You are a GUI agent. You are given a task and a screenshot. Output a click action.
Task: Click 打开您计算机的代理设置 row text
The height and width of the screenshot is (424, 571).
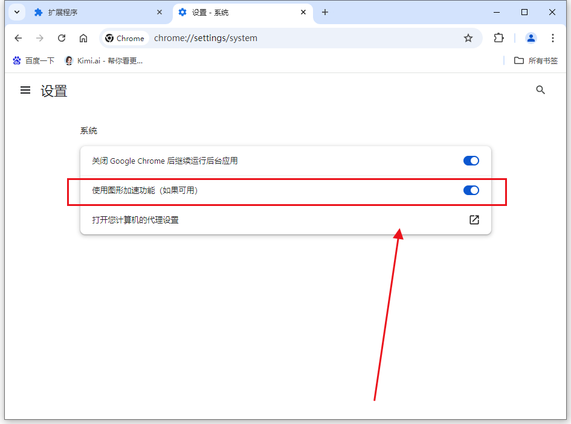pyautogui.click(x=135, y=220)
